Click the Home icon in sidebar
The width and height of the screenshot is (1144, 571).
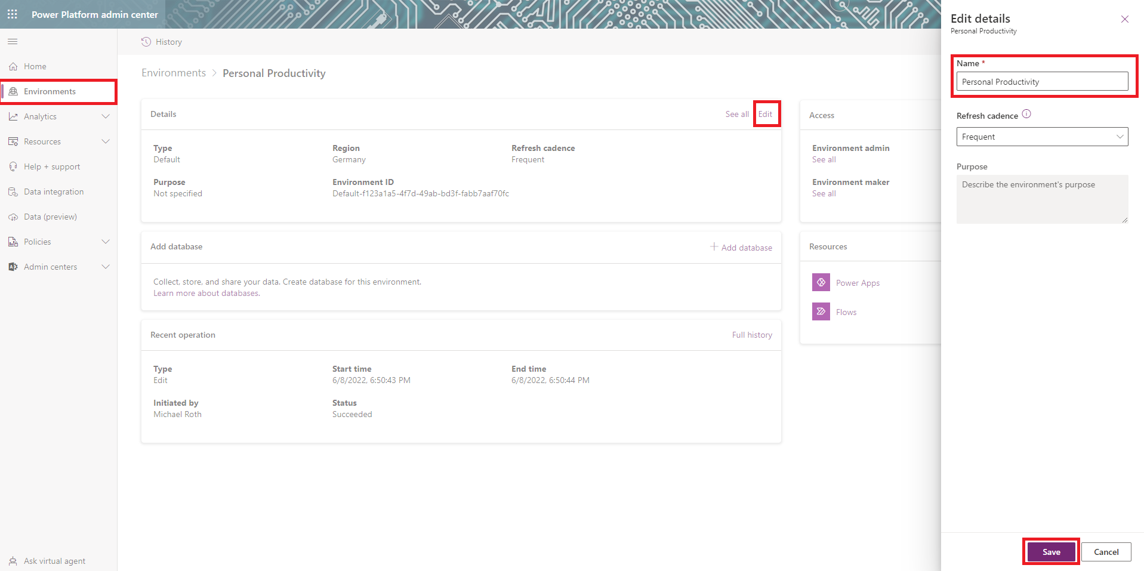coord(13,66)
